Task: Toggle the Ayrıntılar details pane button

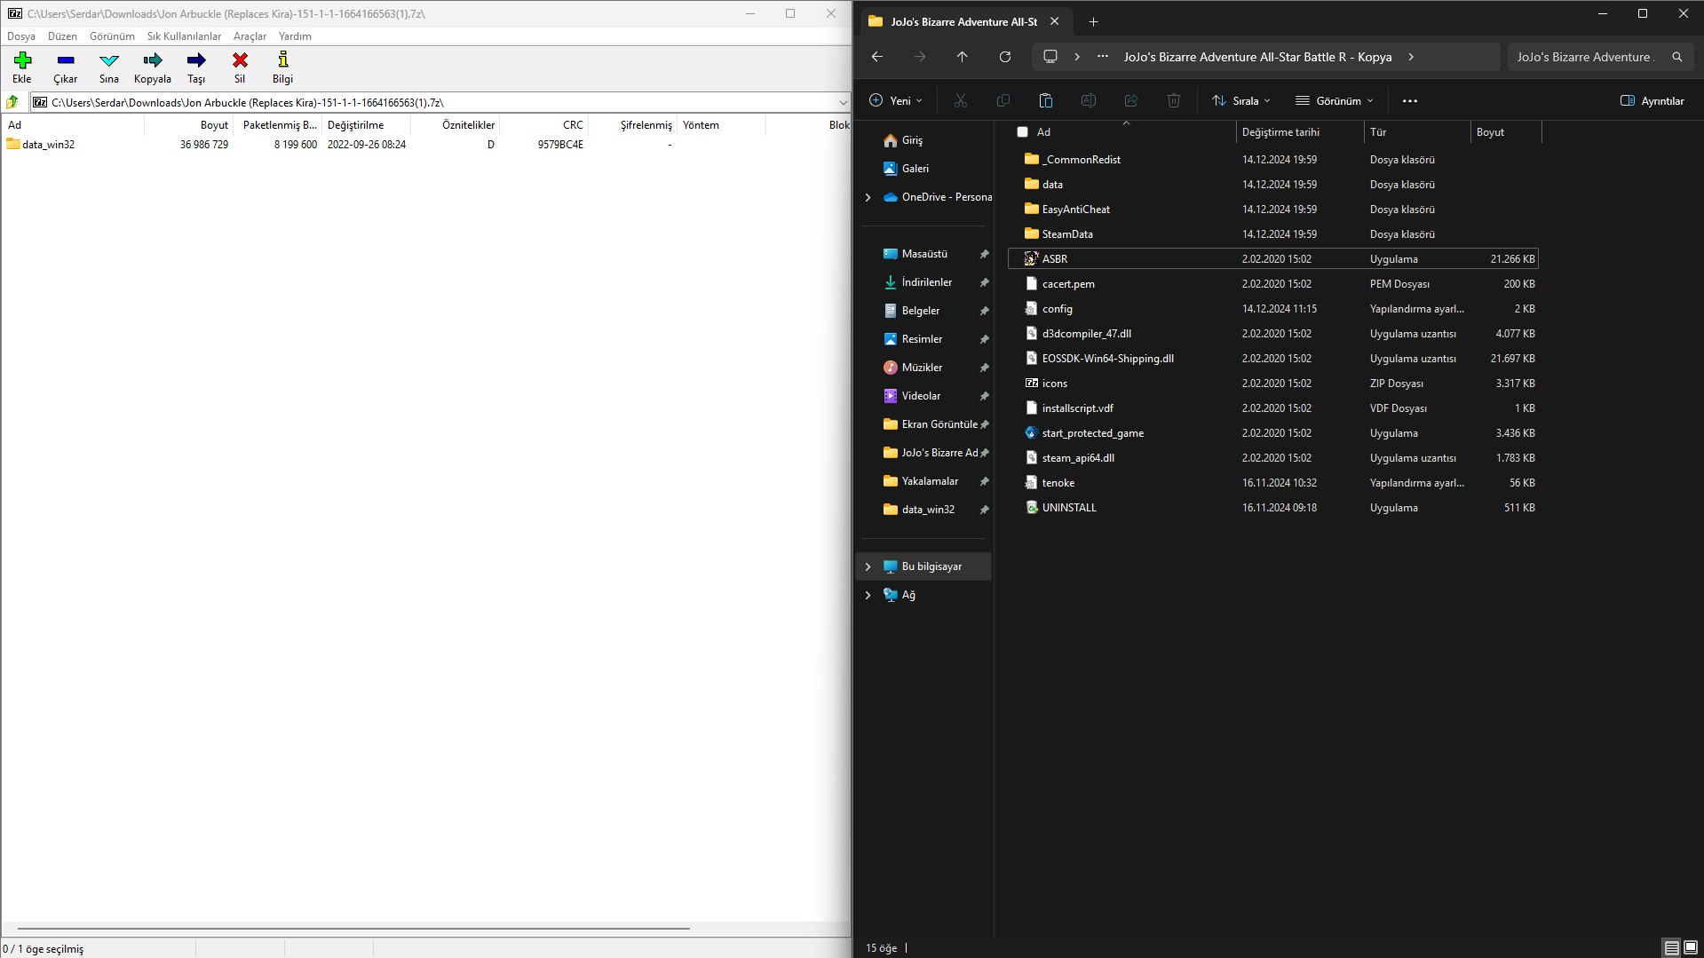Action: [x=1652, y=101]
